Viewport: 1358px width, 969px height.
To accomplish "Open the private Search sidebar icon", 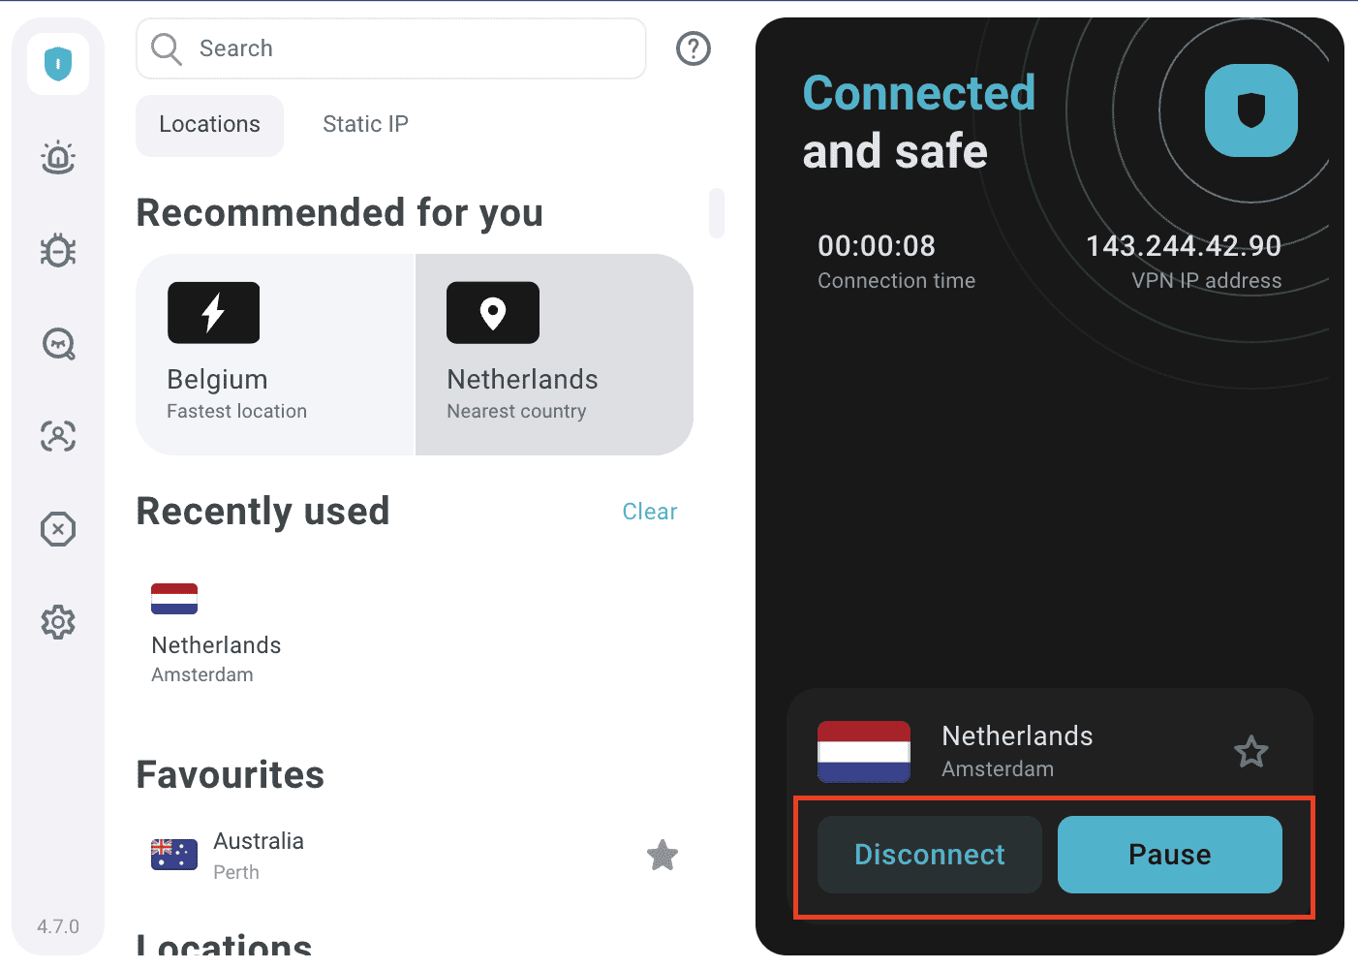I will click(x=58, y=344).
